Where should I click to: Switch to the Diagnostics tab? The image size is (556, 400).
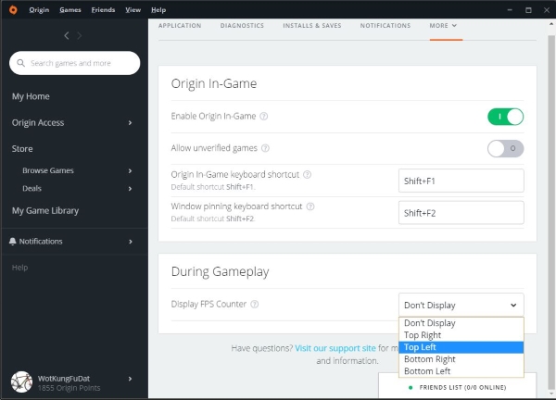click(x=242, y=26)
